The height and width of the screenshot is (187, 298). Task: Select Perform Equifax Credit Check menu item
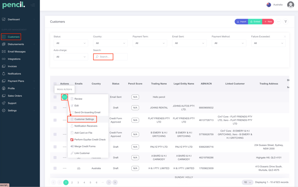tap(90, 139)
